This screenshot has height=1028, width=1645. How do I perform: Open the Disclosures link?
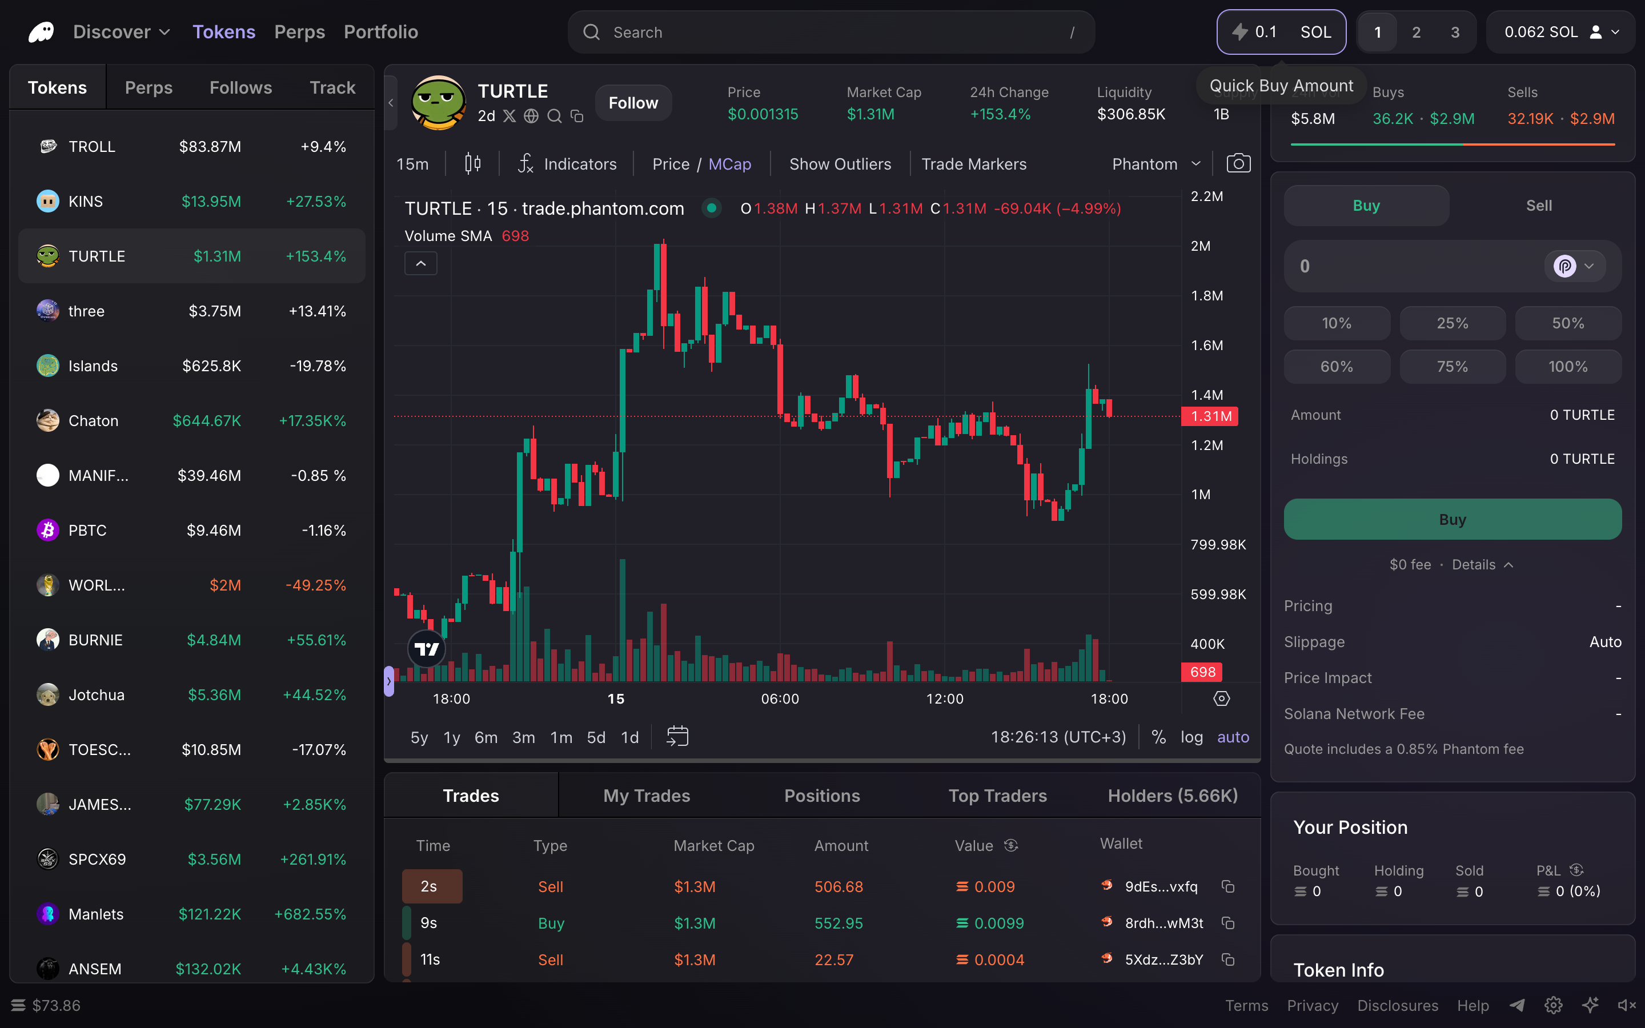[x=1397, y=1006]
